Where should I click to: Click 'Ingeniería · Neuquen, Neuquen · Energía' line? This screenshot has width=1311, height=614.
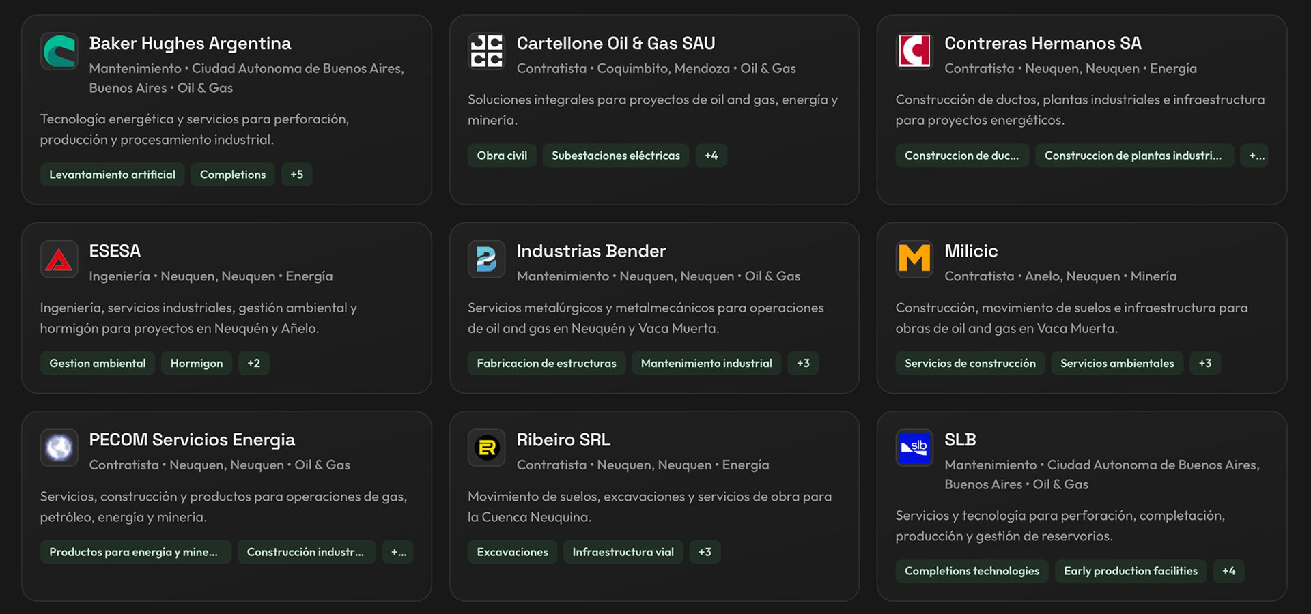(x=211, y=276)
